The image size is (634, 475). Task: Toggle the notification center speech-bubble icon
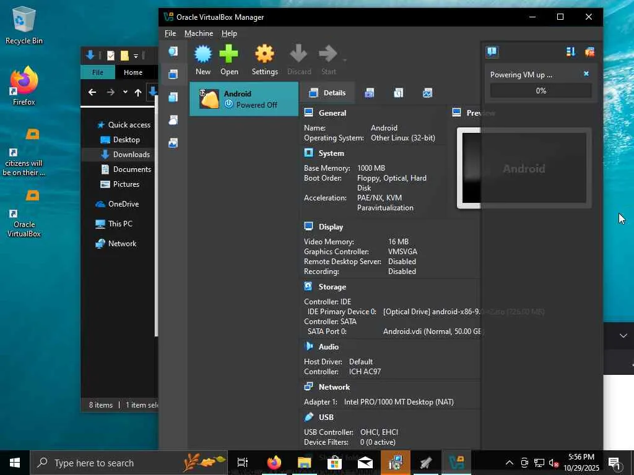pos(492,52)
